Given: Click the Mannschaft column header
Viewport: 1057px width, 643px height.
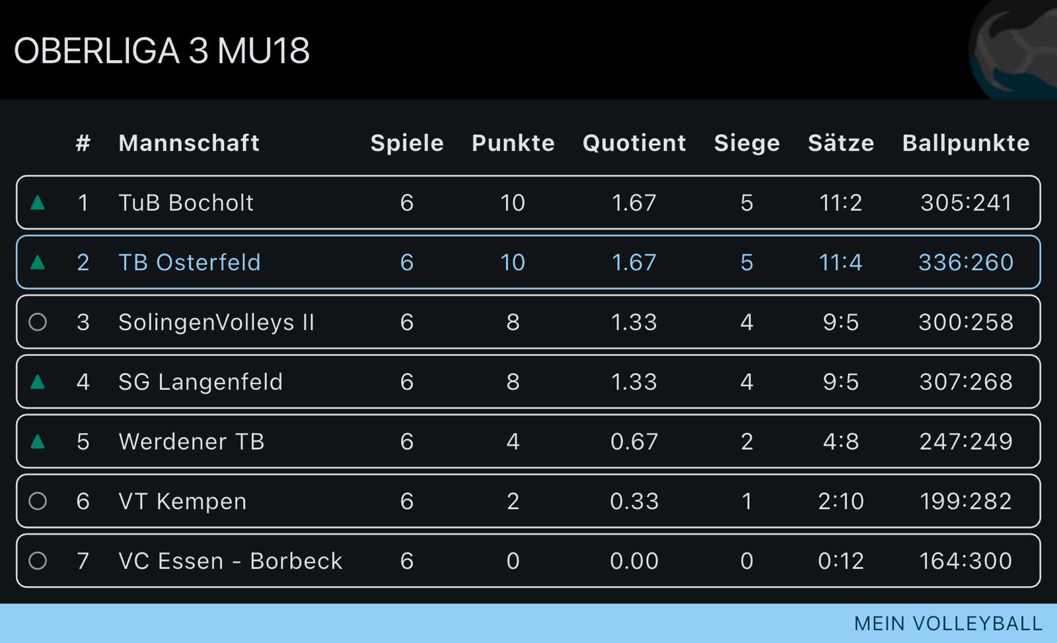Looking at the screenshot, I should coord(188,143).
